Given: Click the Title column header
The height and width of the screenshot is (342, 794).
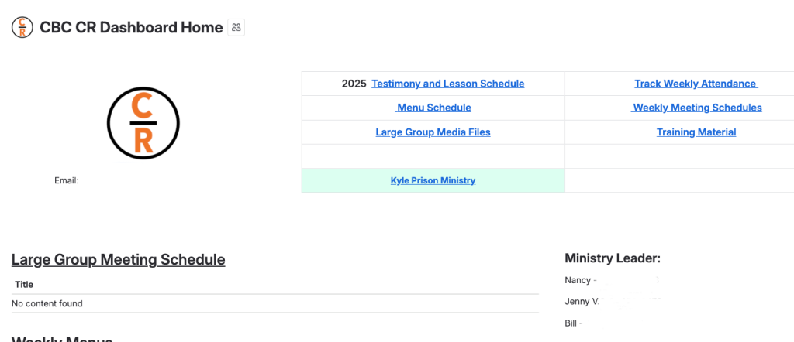Looking at the screenshot, I should [23, 285].
